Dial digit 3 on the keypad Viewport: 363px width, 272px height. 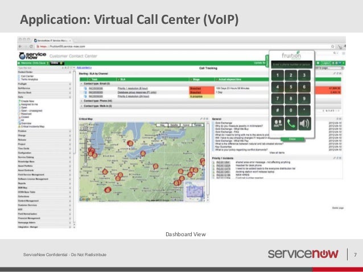(304, 76)
